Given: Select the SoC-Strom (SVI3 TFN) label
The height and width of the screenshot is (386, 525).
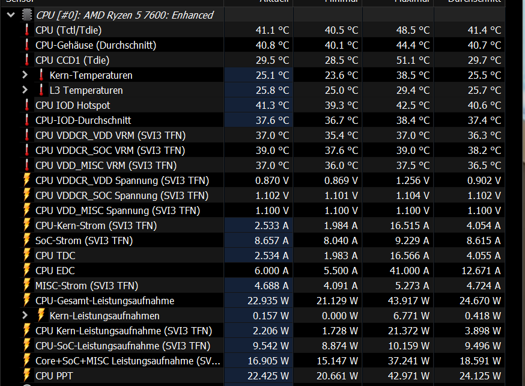Looking at the screenshot, I should click(x=84, y=240).
